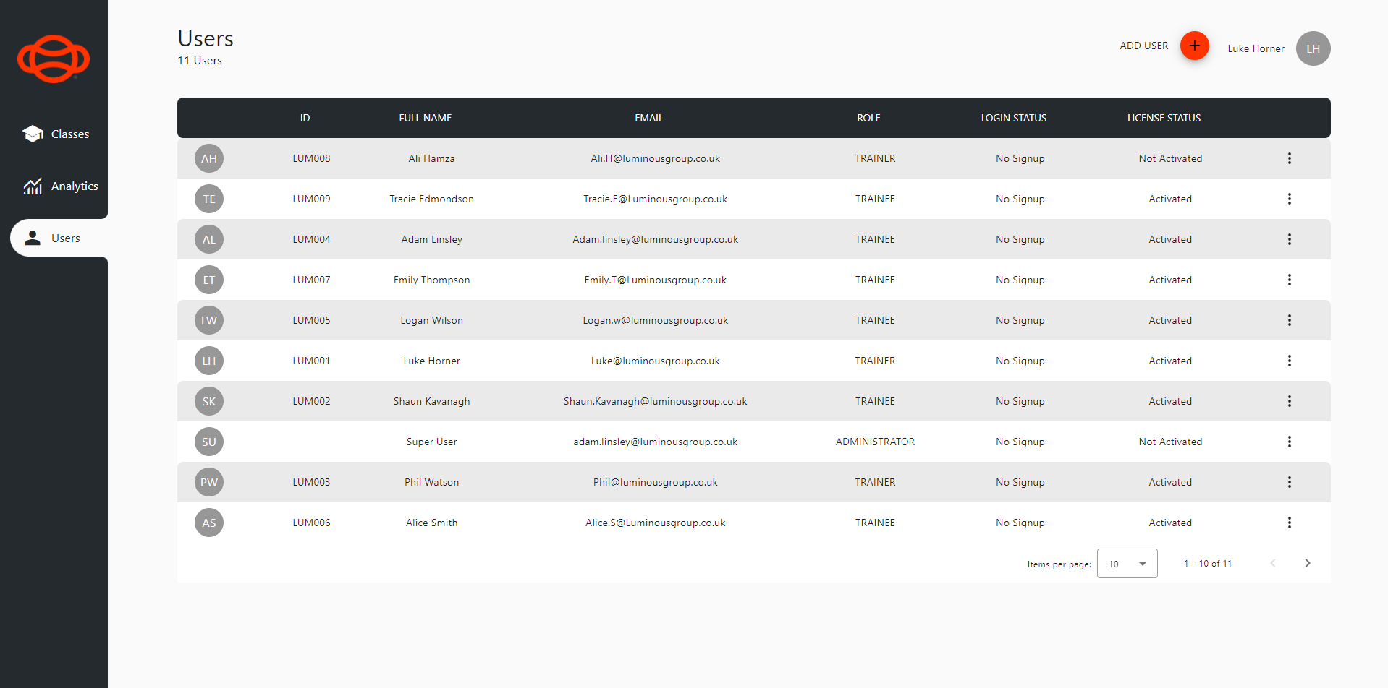Click the AH avatar for Ali Hamza
The width and height of the screenshot is (1388, 688).
(x=209, y=158)
